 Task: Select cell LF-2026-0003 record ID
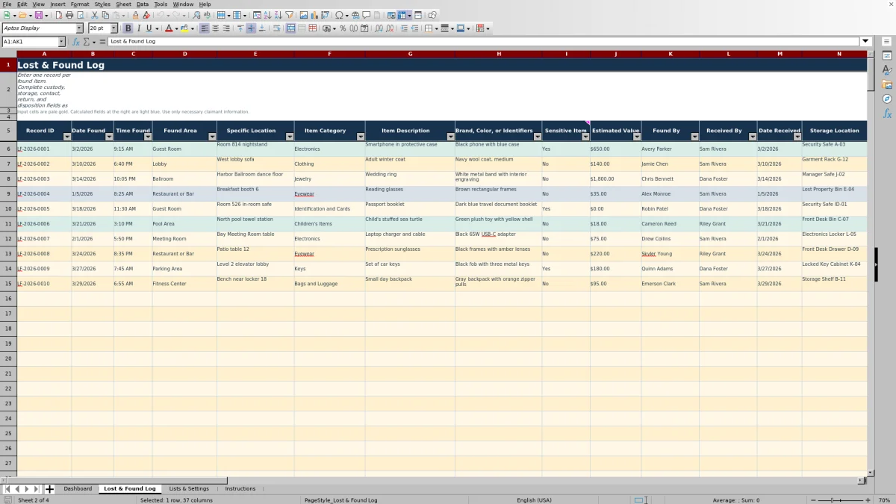coord(44,179)
